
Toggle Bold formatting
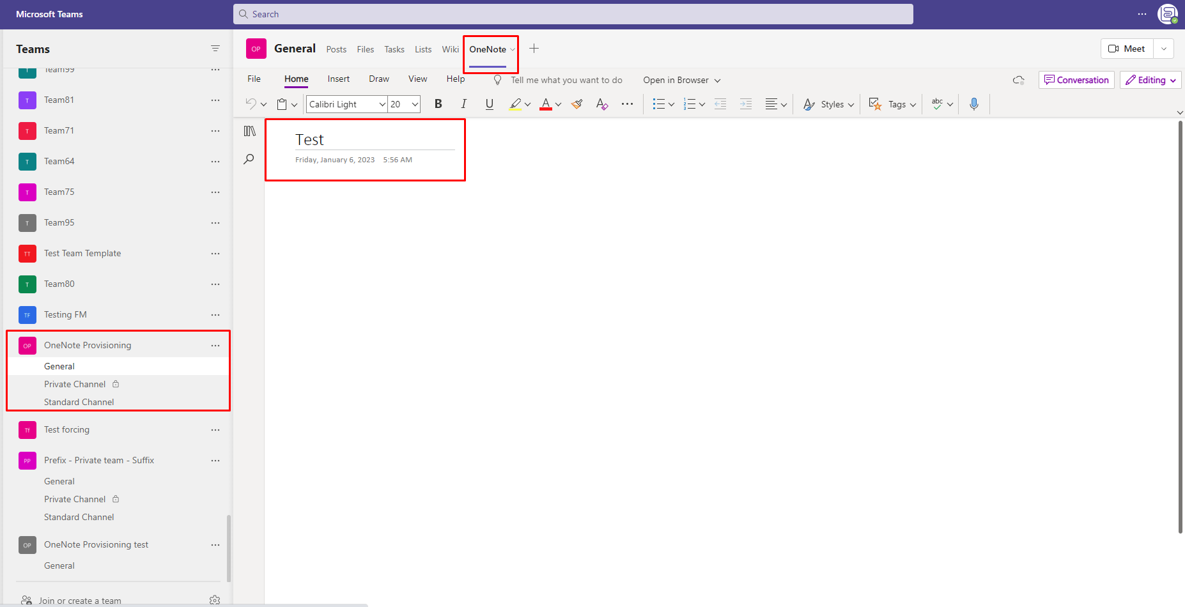pos(438,104)
